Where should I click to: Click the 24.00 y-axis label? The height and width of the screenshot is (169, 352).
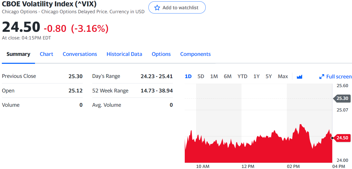click(x=342, y=160)
